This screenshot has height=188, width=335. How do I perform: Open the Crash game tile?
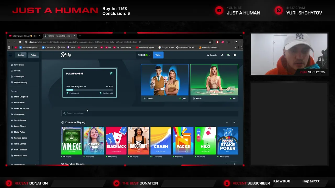click(x=161, y=141)
